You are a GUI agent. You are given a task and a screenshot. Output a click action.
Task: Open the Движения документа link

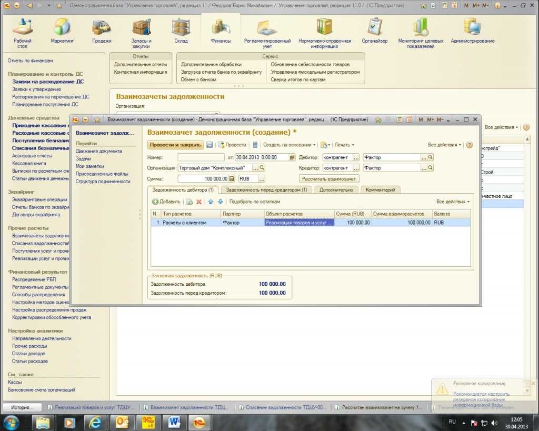click(x=98, y=151)
